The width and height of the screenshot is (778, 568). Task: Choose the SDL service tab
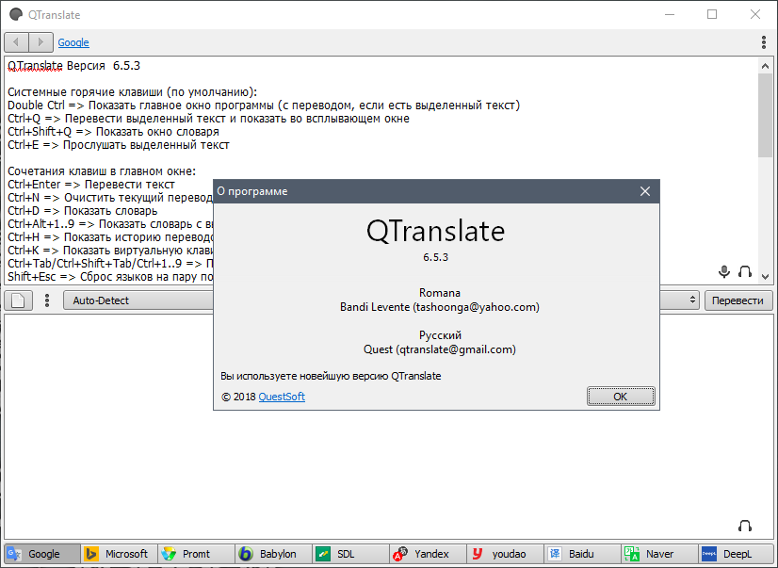(350, 554)
